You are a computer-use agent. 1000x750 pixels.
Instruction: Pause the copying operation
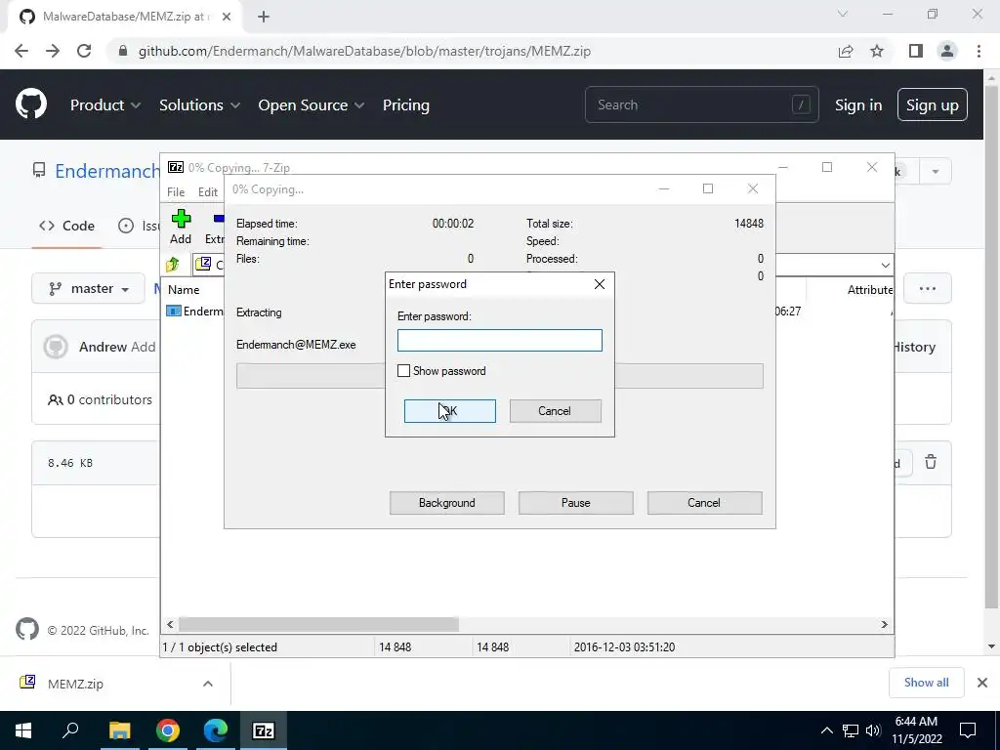click(x=576, y=503)
